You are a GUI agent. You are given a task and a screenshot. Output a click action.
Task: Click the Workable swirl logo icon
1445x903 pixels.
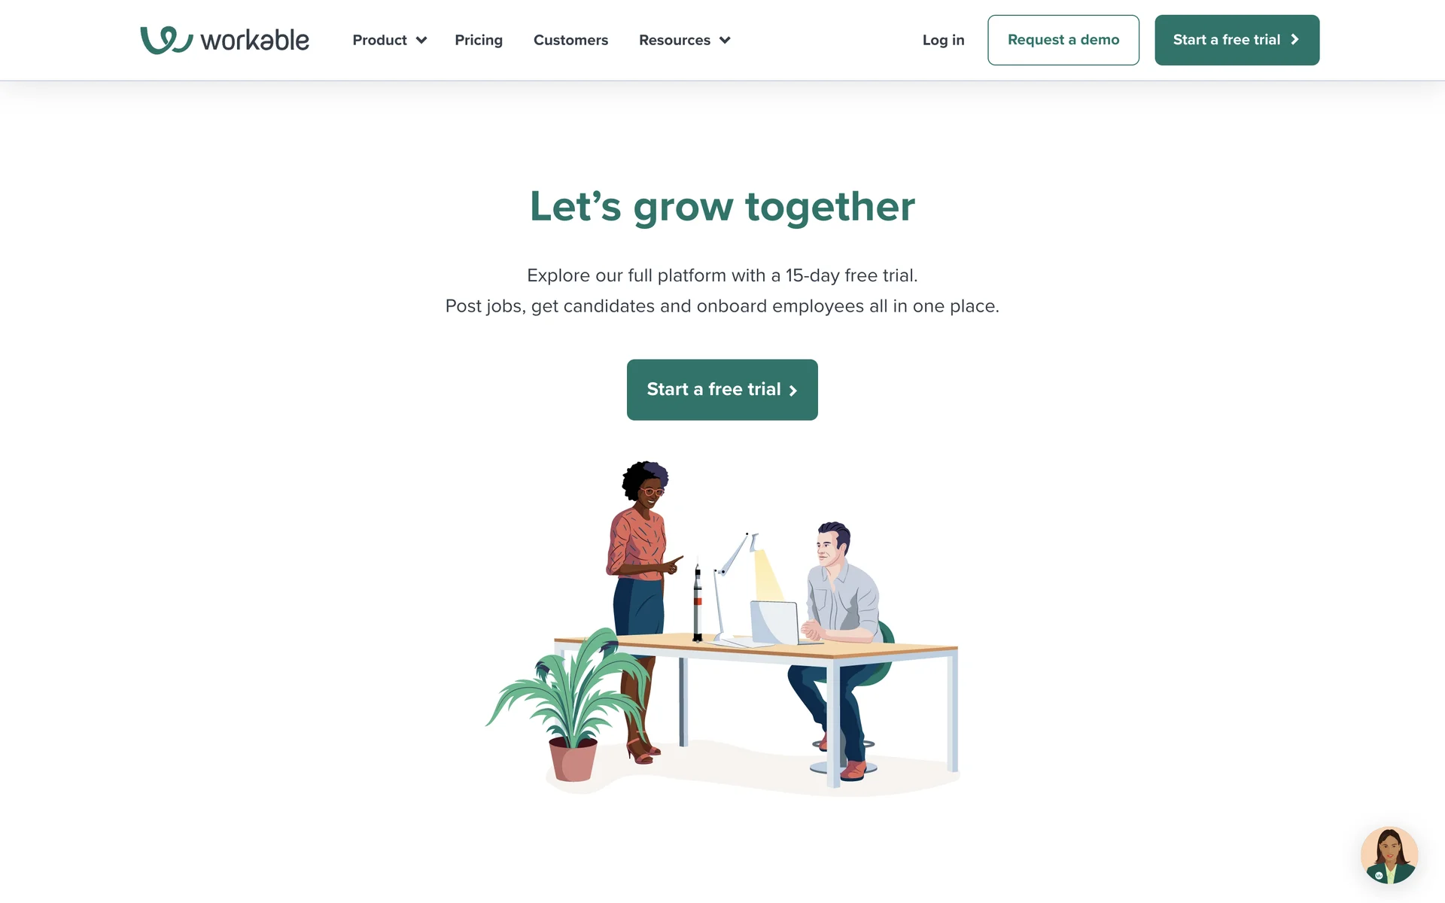pos(166,40)
